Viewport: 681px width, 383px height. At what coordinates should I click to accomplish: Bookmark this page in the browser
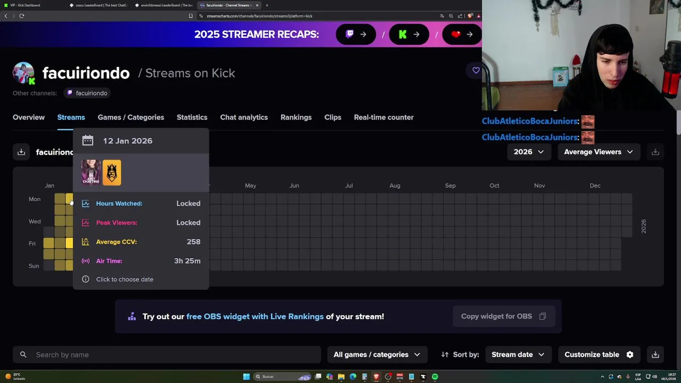click(x=190, y=16)
